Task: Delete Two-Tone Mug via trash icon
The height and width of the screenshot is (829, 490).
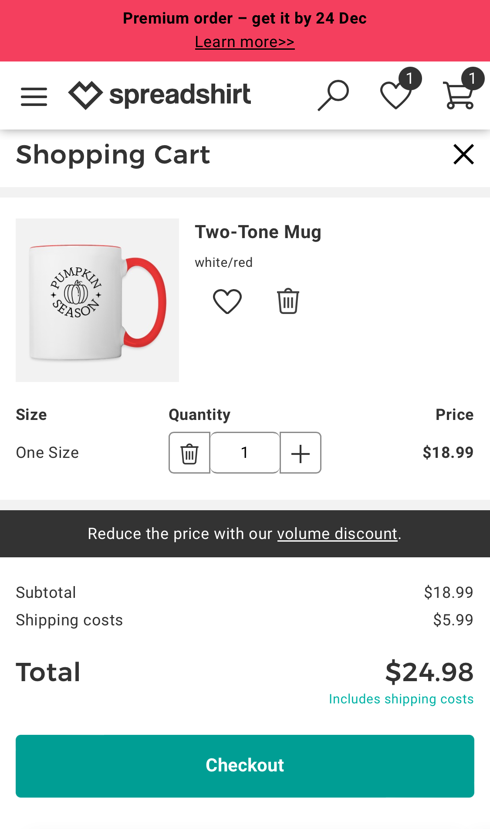Action: pos(288,301)
